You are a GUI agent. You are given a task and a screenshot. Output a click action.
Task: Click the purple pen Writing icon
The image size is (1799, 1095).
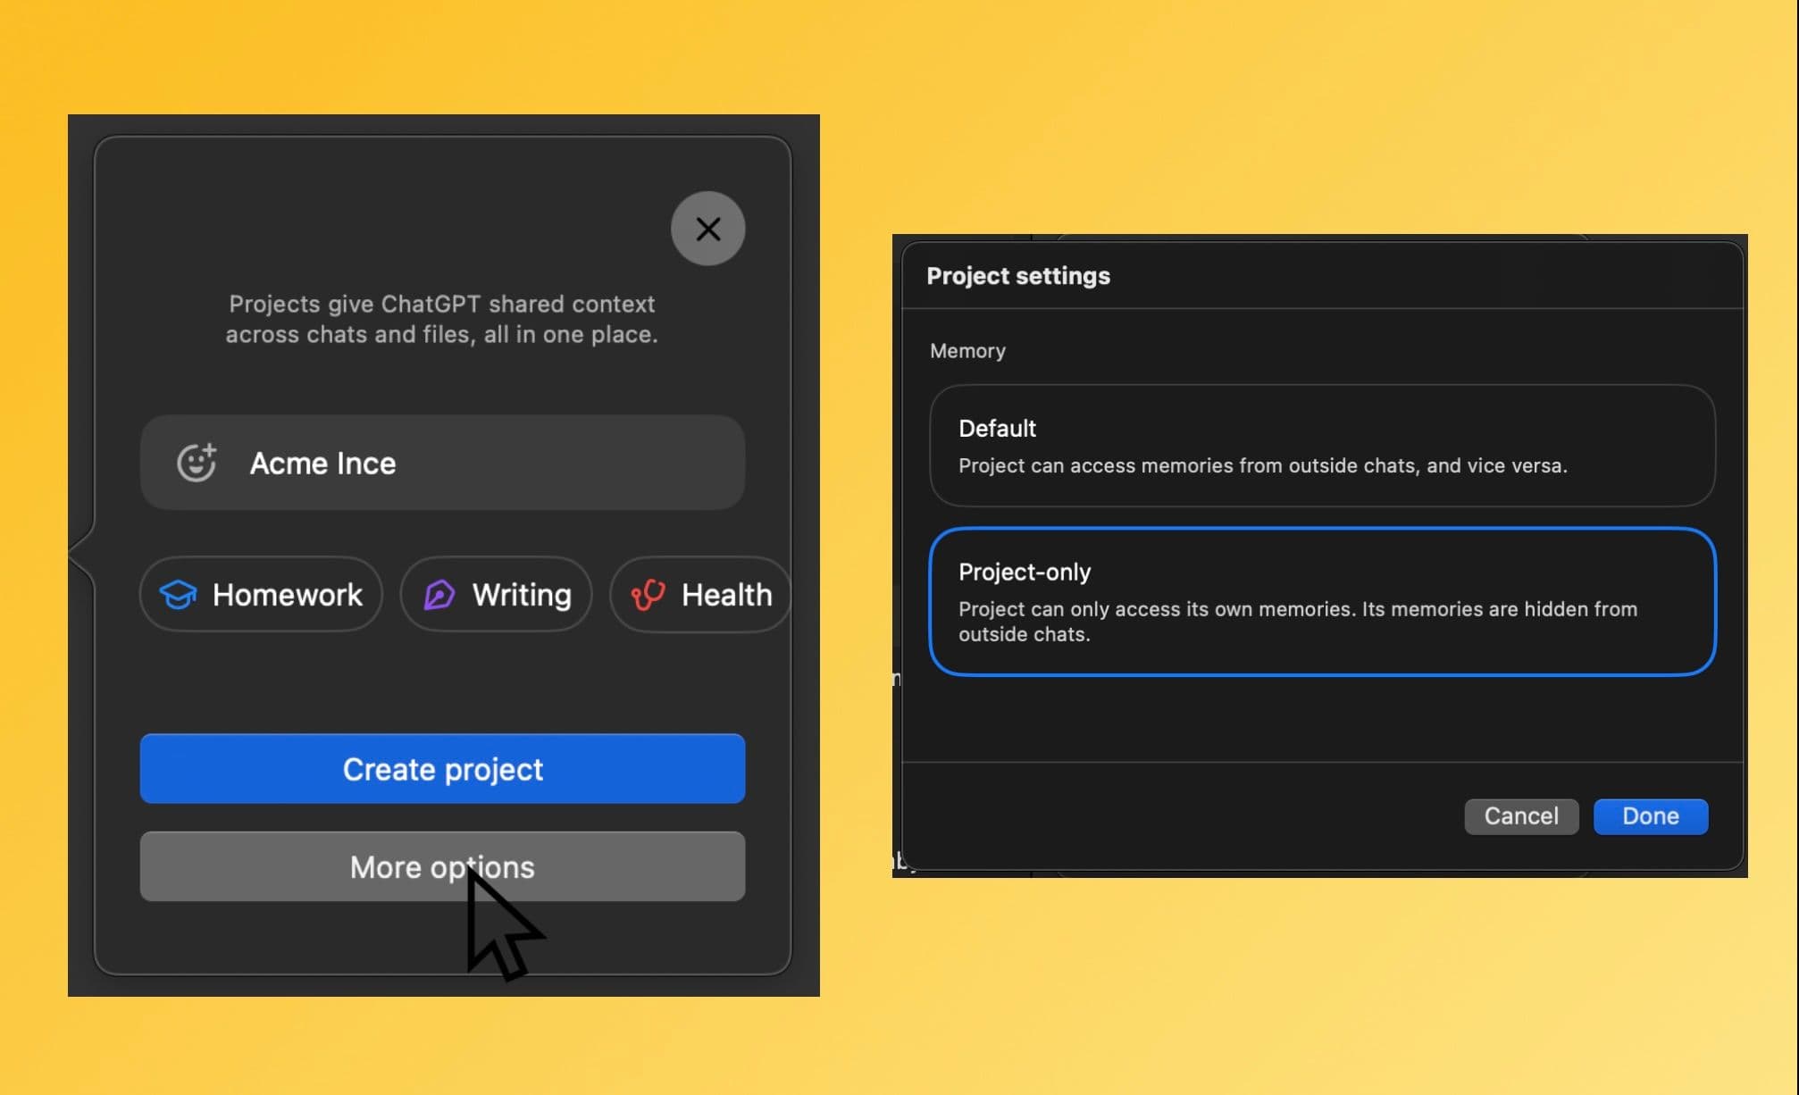(x=439, y=595)
